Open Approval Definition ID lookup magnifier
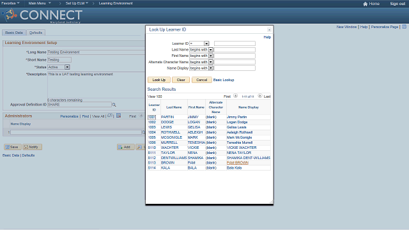The width and height of the screenshot is (409, 230). tap(114, 105)
